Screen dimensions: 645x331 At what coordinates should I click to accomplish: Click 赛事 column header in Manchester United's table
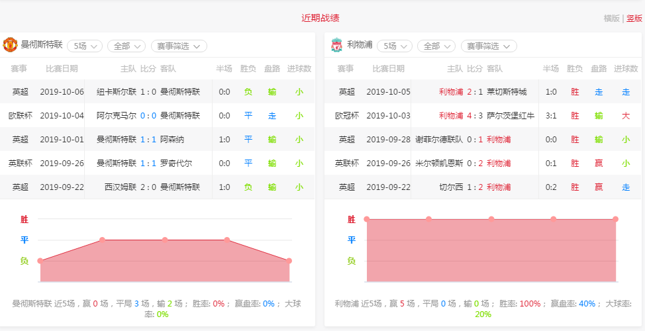19,69
